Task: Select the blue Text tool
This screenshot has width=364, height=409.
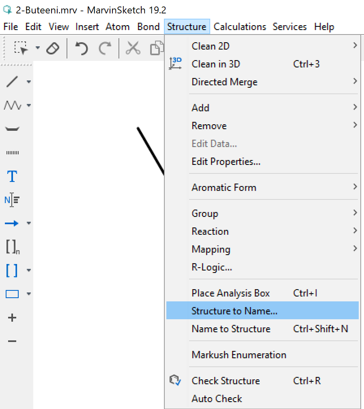Action: 12,177
